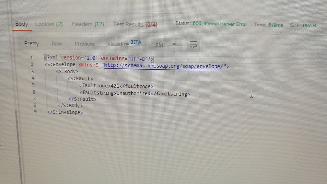Click line number 9 in the gutter
This screenshot has height=184, width=327.
click(x=35, y=112)
